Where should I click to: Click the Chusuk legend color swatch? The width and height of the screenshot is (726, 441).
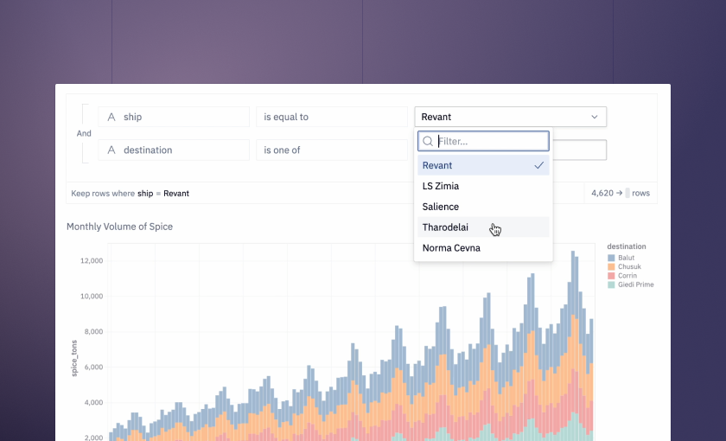point(611,267)
